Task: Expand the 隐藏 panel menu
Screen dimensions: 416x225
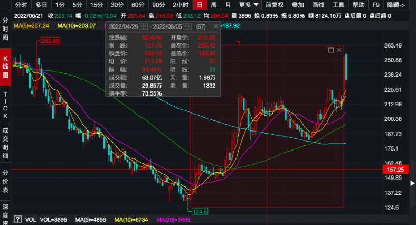Action: pyautogui.click(x=396, y=5)
